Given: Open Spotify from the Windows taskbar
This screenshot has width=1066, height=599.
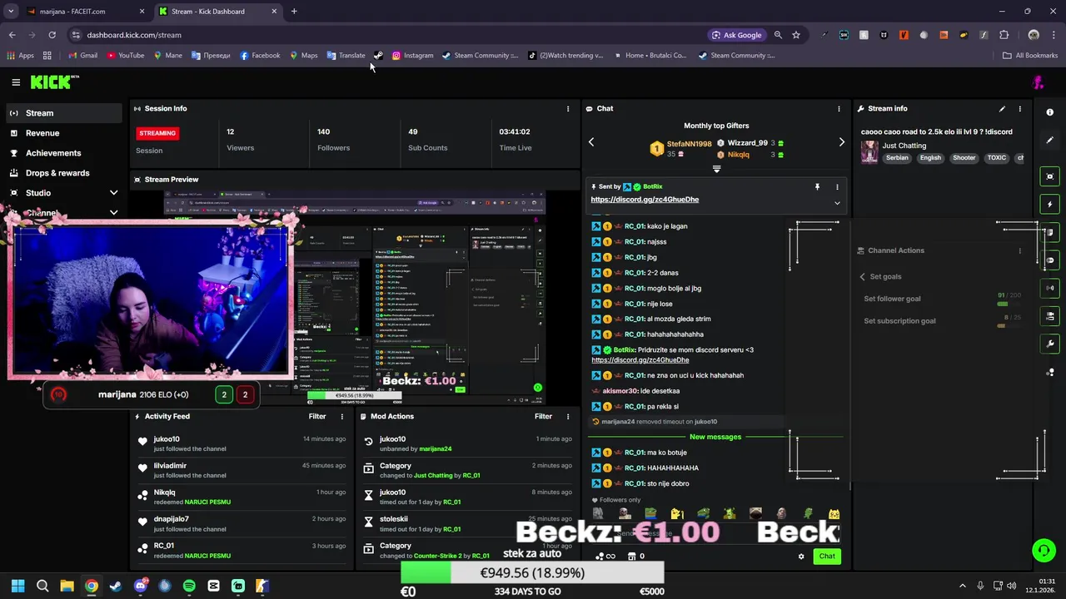Looking at the screenshot, I should click(189, 586).
